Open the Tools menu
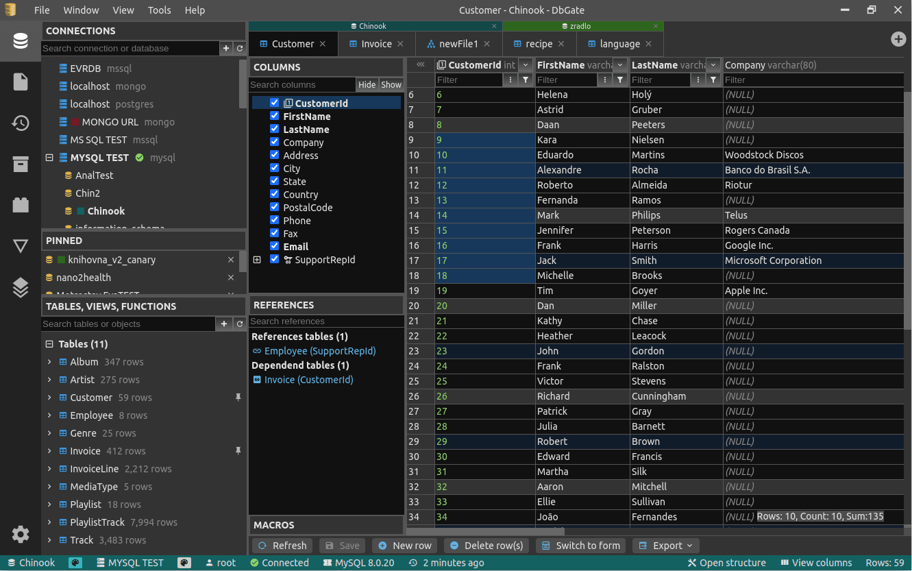 159,10
